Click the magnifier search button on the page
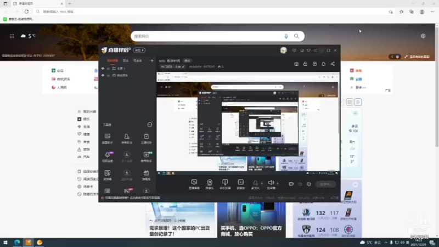The height and width of the screenshot is (247, 439). click(296, 36)
